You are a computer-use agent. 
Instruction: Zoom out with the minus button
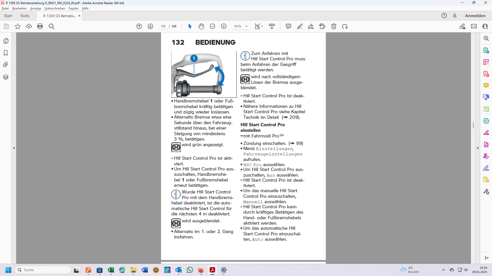[212, 26]
